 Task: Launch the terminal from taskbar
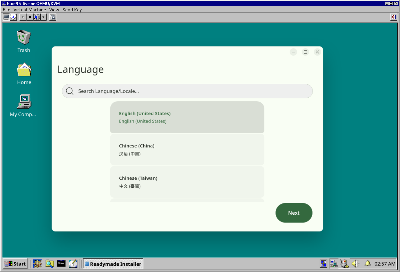pyautogui.click(x=61, y=264)
